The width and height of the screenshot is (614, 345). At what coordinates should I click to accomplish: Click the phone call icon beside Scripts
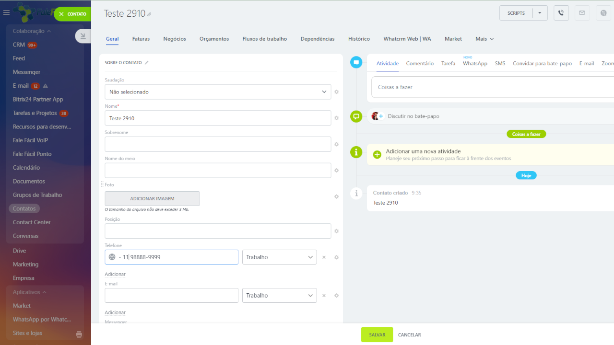pyautogui.click(x=561, y=13)
